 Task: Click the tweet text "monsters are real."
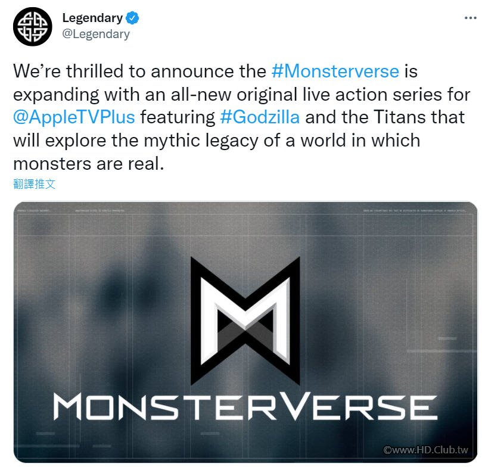[x=89, y=164]
